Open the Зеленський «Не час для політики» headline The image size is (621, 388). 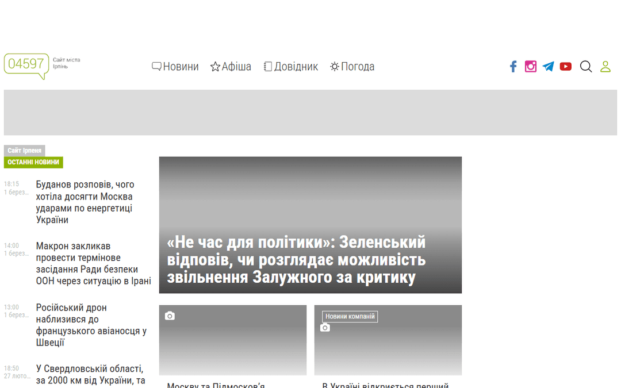point(296,260)
